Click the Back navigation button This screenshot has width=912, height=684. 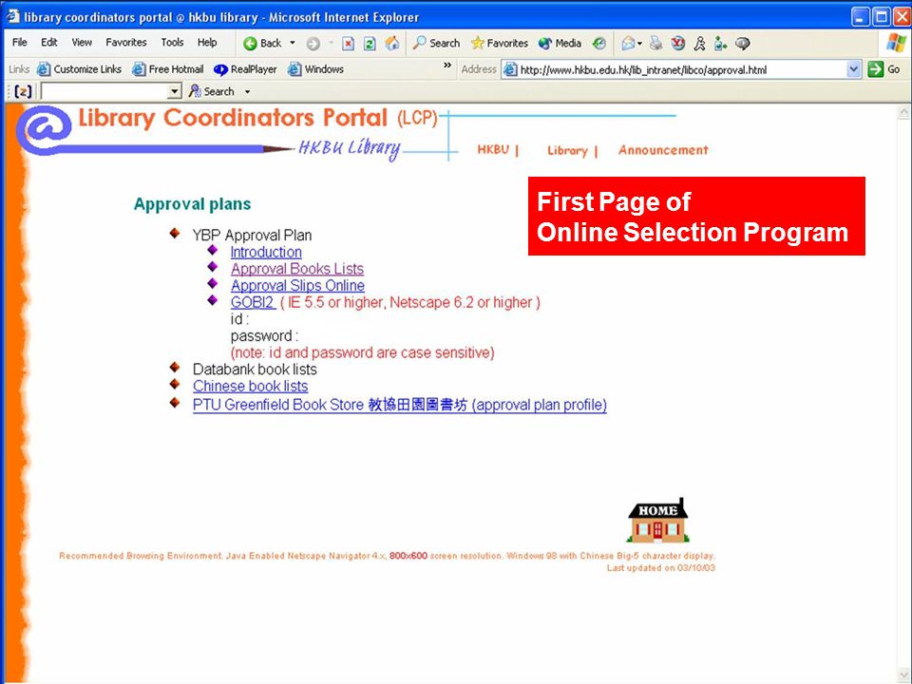tap(262, 43)
